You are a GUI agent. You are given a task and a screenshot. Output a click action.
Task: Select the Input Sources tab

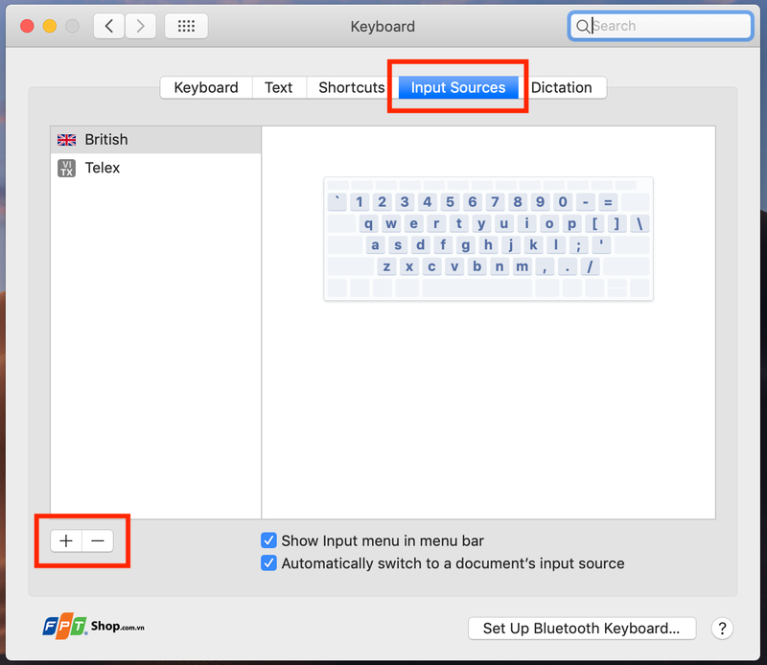tap(458, 87)
